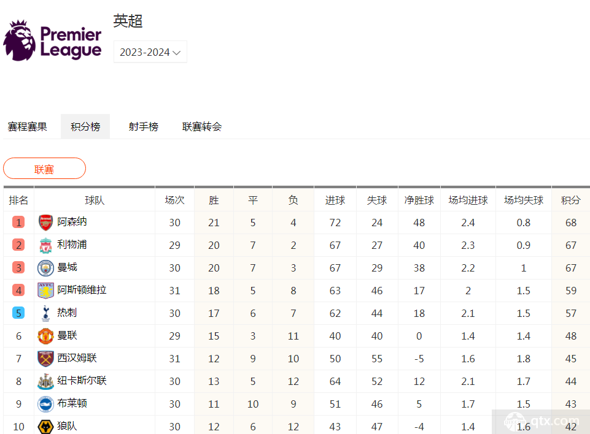This screenshot has height=434, width=590.
Task: Click the 胜 column header
Action: pos(214,200)
